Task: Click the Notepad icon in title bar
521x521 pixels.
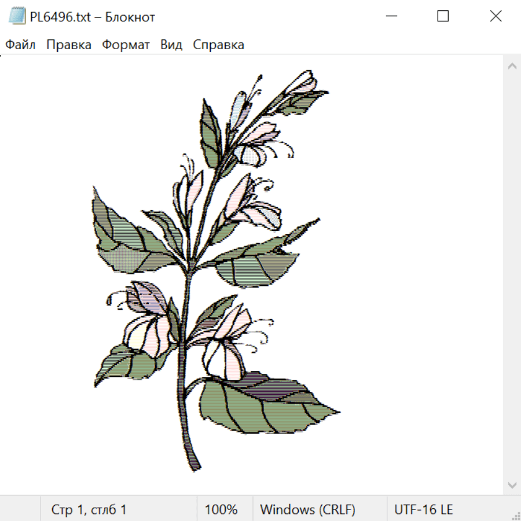Action: (x=17, y=16)
